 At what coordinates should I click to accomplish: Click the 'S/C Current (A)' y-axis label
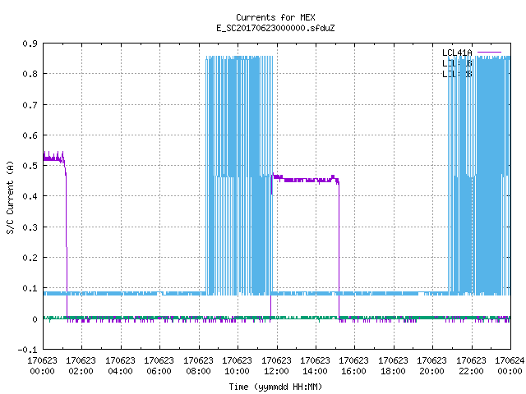point(11,197)
